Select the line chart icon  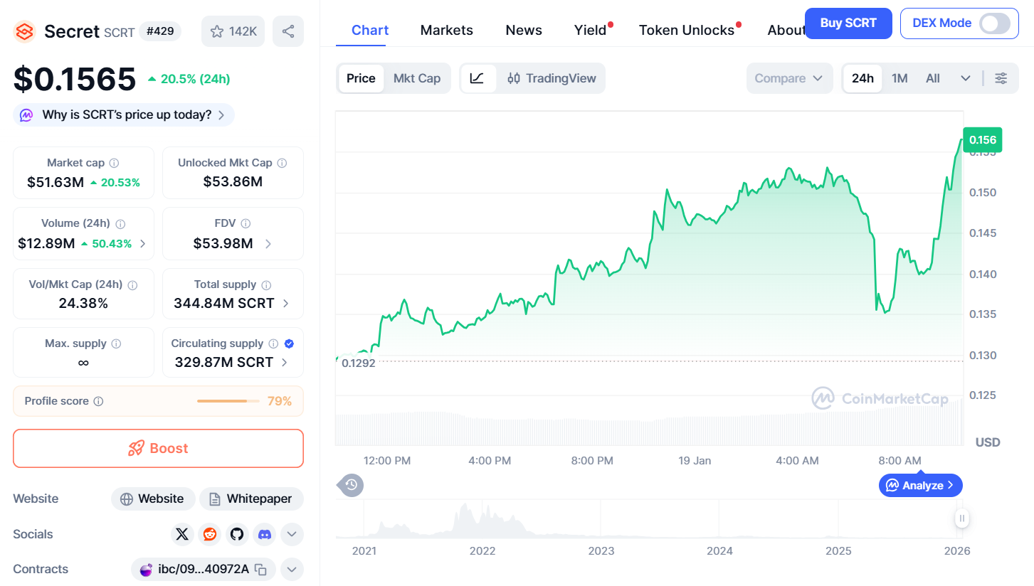click(478, 78)
